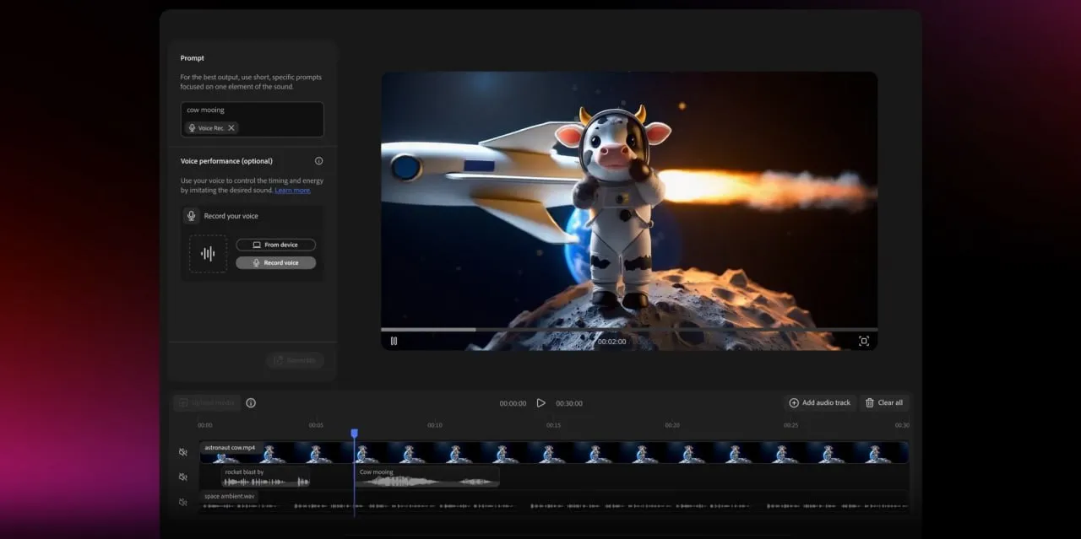Click the plus icon on Add audio track
The height and width of the screenshot is (539, 1081).
(794, 402)
